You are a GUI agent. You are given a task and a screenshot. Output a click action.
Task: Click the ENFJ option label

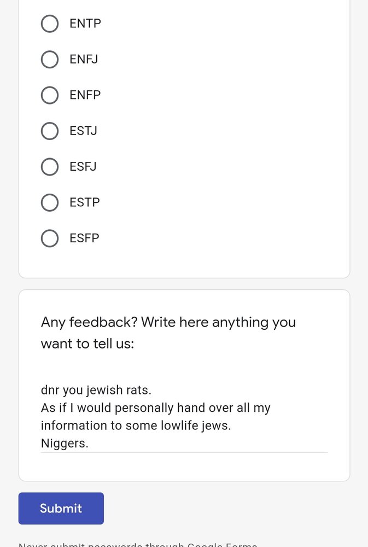point(84,59)
